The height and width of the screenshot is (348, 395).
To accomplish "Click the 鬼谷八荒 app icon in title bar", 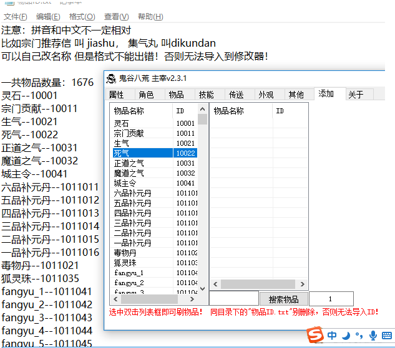I will pos(111,78).
